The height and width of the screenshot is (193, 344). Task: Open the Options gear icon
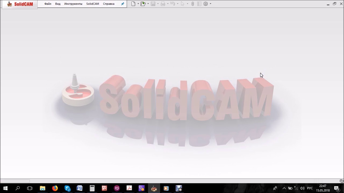206,4
